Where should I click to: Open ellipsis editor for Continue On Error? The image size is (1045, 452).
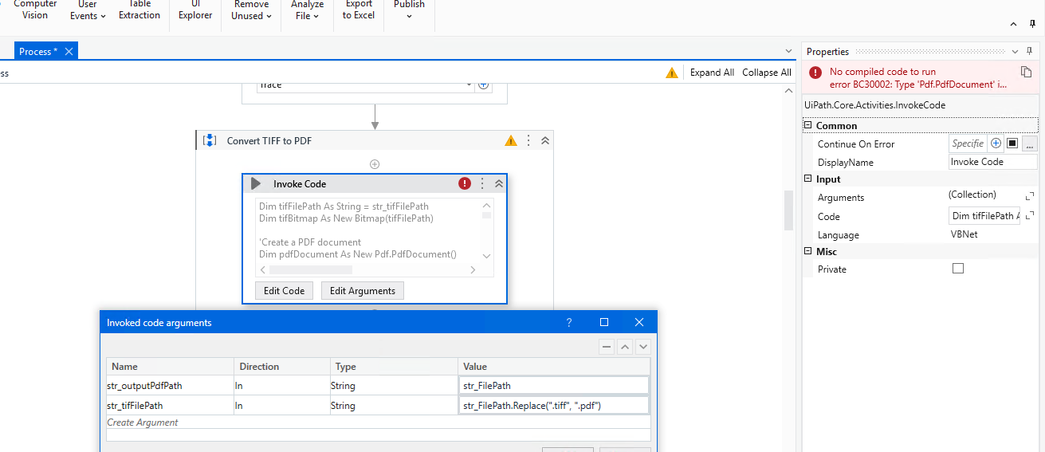[1029, 144]
